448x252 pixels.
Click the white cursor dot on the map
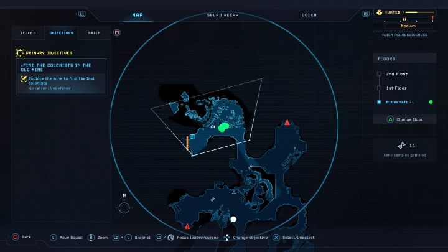coord(233,219)
